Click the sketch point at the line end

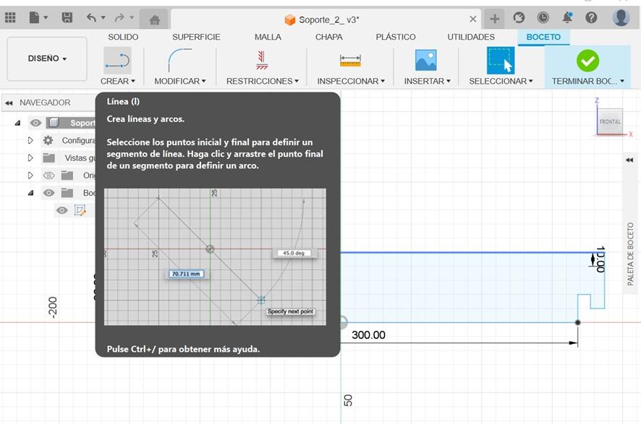[x=577, y=322]
